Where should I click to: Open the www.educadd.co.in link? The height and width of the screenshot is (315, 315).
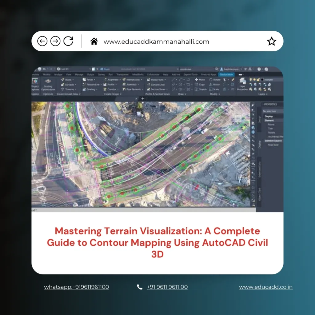(265, 287)
